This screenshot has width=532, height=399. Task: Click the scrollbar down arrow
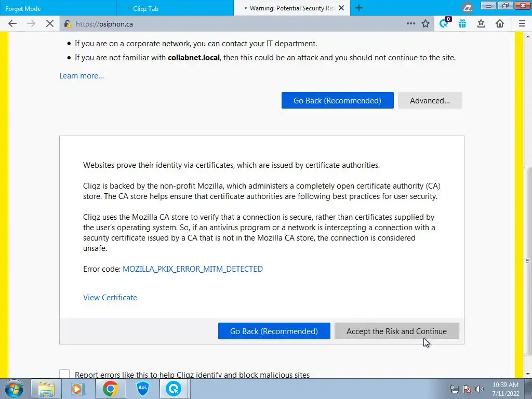coord(528,374)
